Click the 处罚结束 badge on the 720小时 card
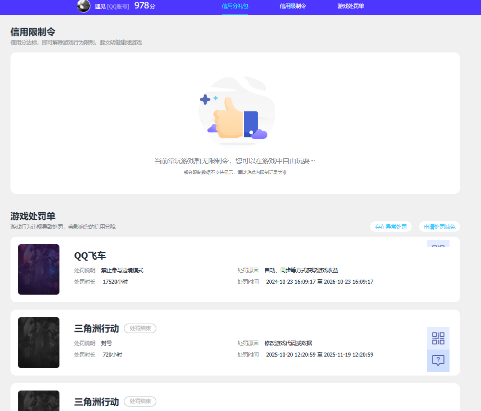Image resolution: width=481 pixels, height=411 pixels. 140,328
